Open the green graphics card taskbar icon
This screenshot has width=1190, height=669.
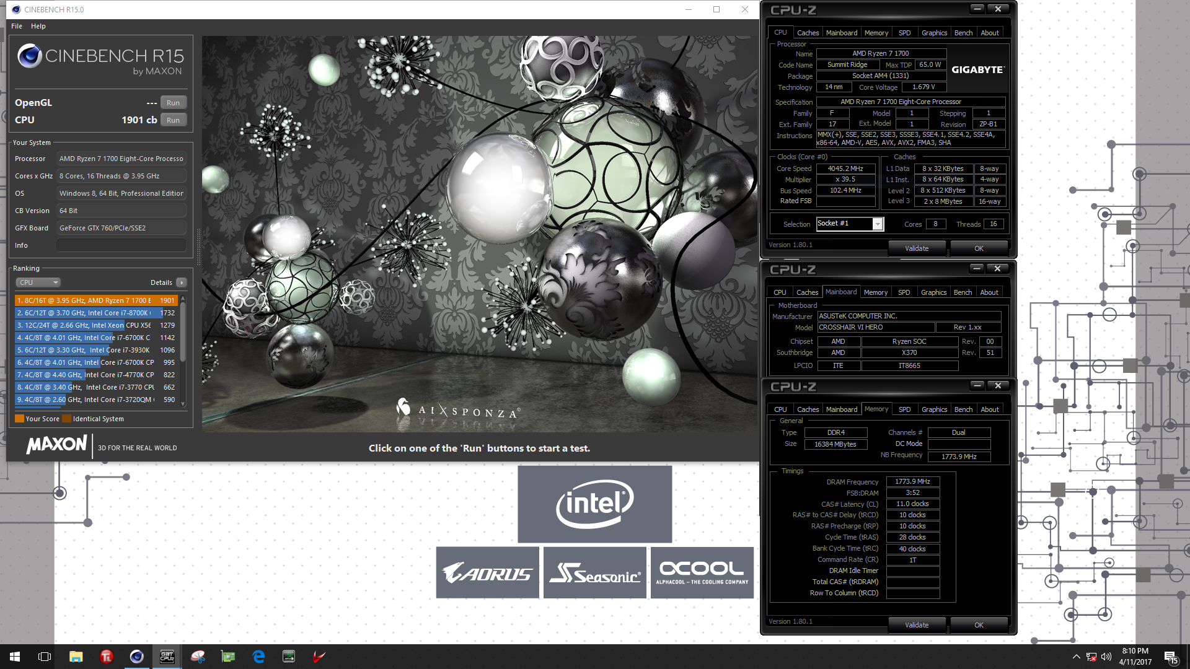click(228, 657)
